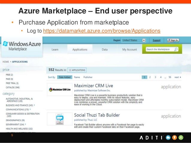191x143 pixels.
Task: Sort results by Name
Action: click(x=77, y=77)
